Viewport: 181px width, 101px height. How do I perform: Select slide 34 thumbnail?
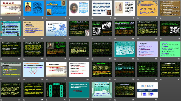[33, 90]
